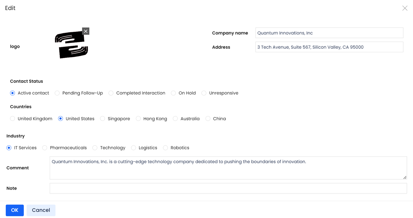Click the Industry section label

click(15, 136)
